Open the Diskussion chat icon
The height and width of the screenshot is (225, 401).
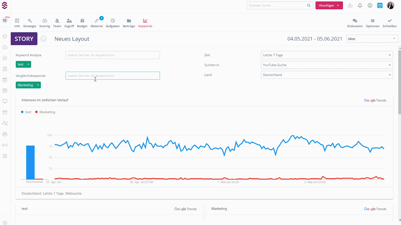pyautogui.click(x=355, y=23)
